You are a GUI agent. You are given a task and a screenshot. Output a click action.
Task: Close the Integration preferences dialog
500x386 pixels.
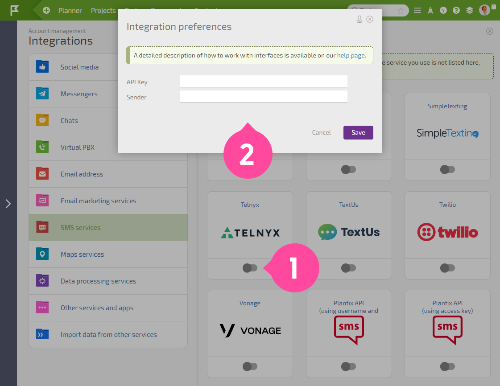tap(370, 19)
